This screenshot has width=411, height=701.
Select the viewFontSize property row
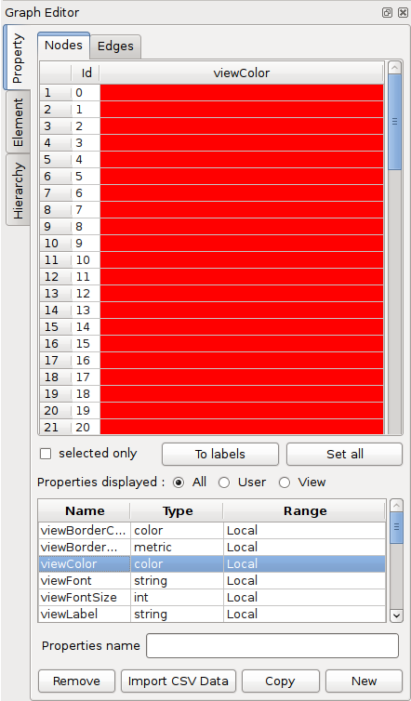click(x=211, y=597)
